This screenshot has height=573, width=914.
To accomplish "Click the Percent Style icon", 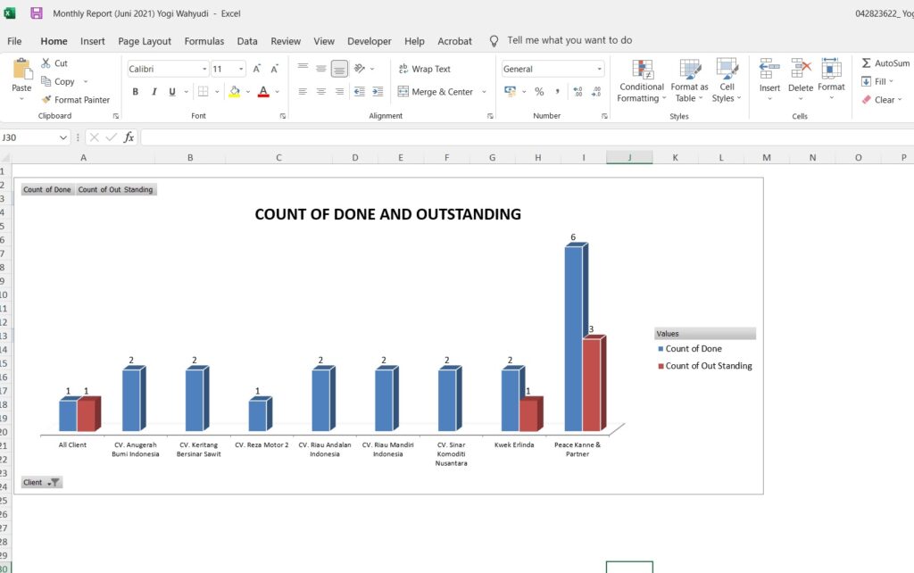I will pyautogui.click(x=539, y=92).
